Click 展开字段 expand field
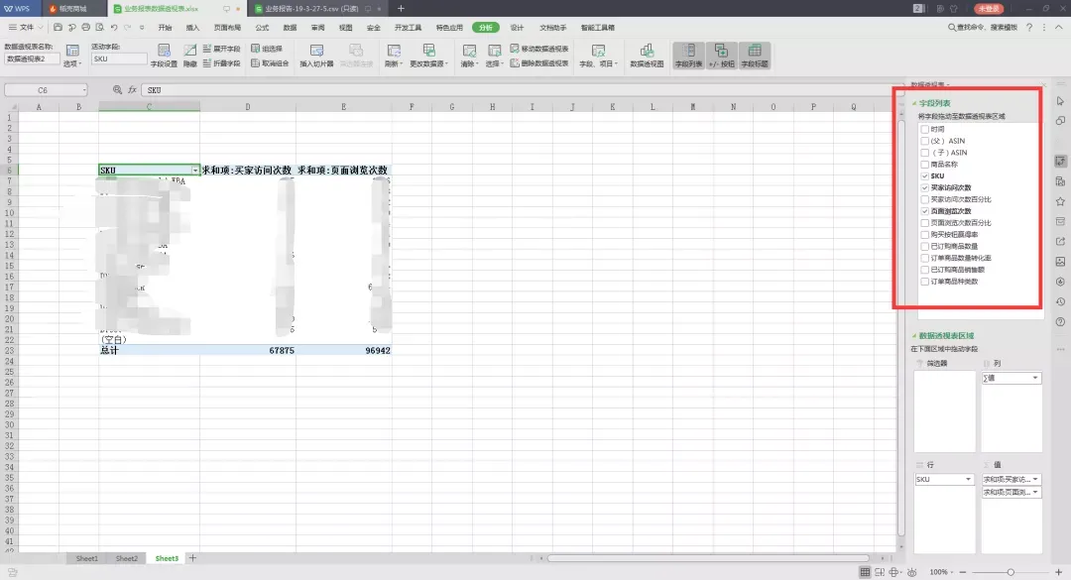The width and height of the screenshot is (1071, 580). [x=222, y=50]
